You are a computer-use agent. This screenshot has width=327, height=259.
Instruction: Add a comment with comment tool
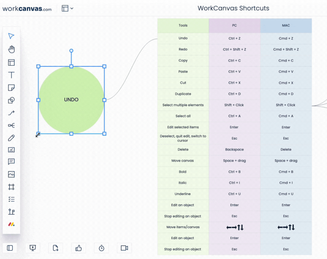pyautogui.click(x=11, y=161)
